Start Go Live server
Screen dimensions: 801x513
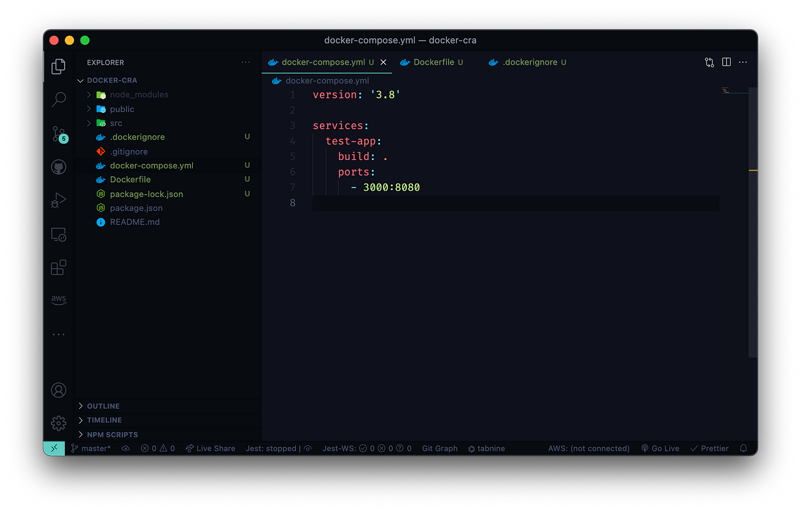(x=660, y=448)
